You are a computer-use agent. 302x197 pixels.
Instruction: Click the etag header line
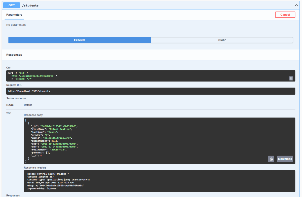(x=56, y=185)
